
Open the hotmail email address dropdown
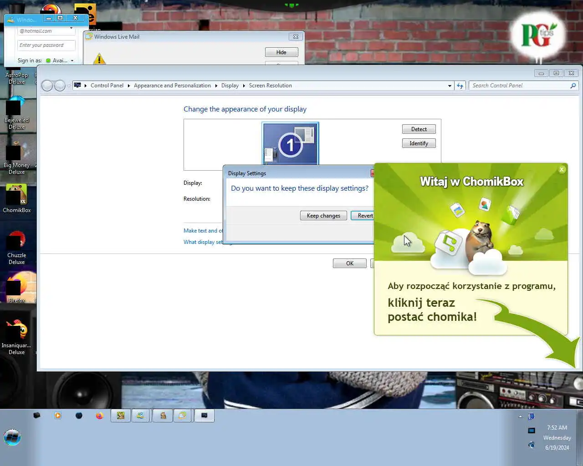click(x=72, y=28)
